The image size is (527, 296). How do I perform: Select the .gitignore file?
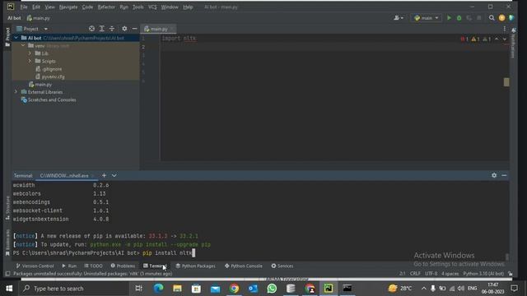coord(49,69)
